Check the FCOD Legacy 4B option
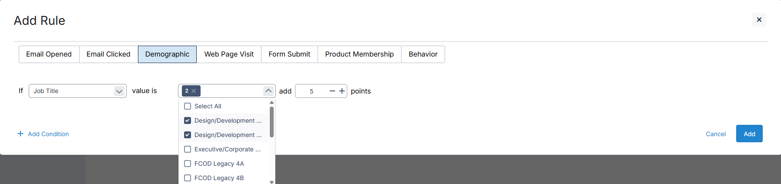The width and height of the screenshot is (781, 184). tap(188, 178)
